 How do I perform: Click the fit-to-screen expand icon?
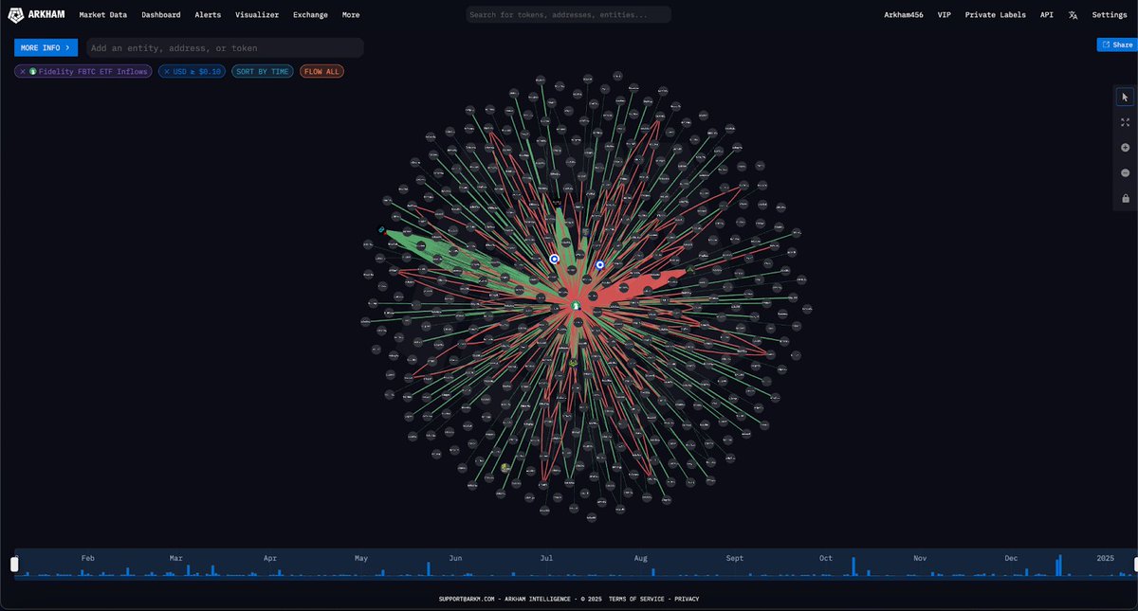point(1125,122)
